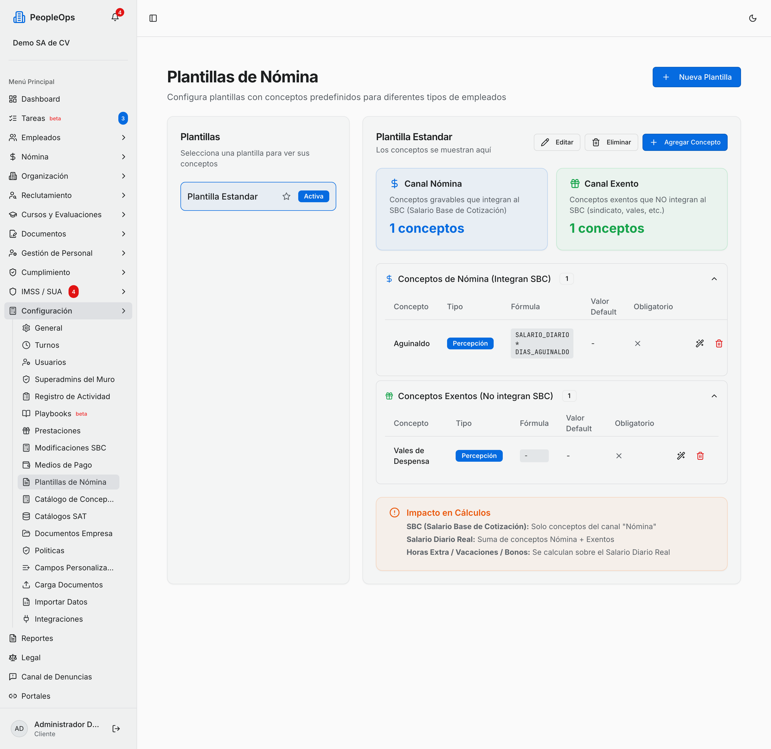Open Campos Personalizados
Viewport: 771px width, 749px height.
click(x=69, y=567)
